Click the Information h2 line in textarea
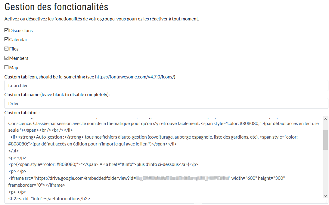This screenshot has height=205, width=329. tap(49, 199)
